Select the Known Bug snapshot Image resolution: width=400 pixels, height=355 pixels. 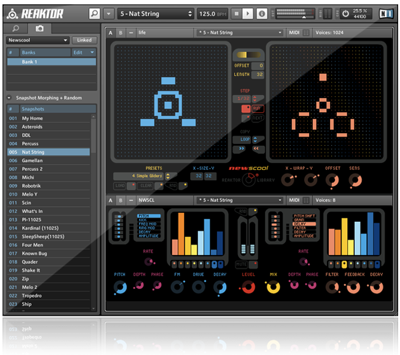click(48, 254)
